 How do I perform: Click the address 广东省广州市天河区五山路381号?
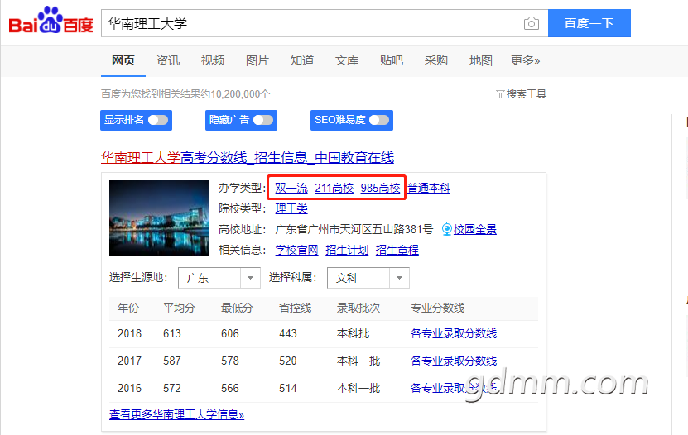[x=354, y=229]
